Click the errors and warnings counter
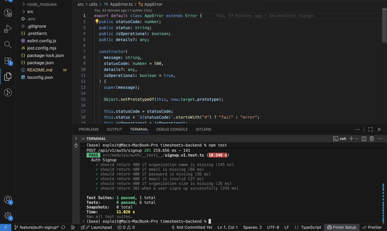The height and width of the screenshot is (231, 387). pos(126,227)
